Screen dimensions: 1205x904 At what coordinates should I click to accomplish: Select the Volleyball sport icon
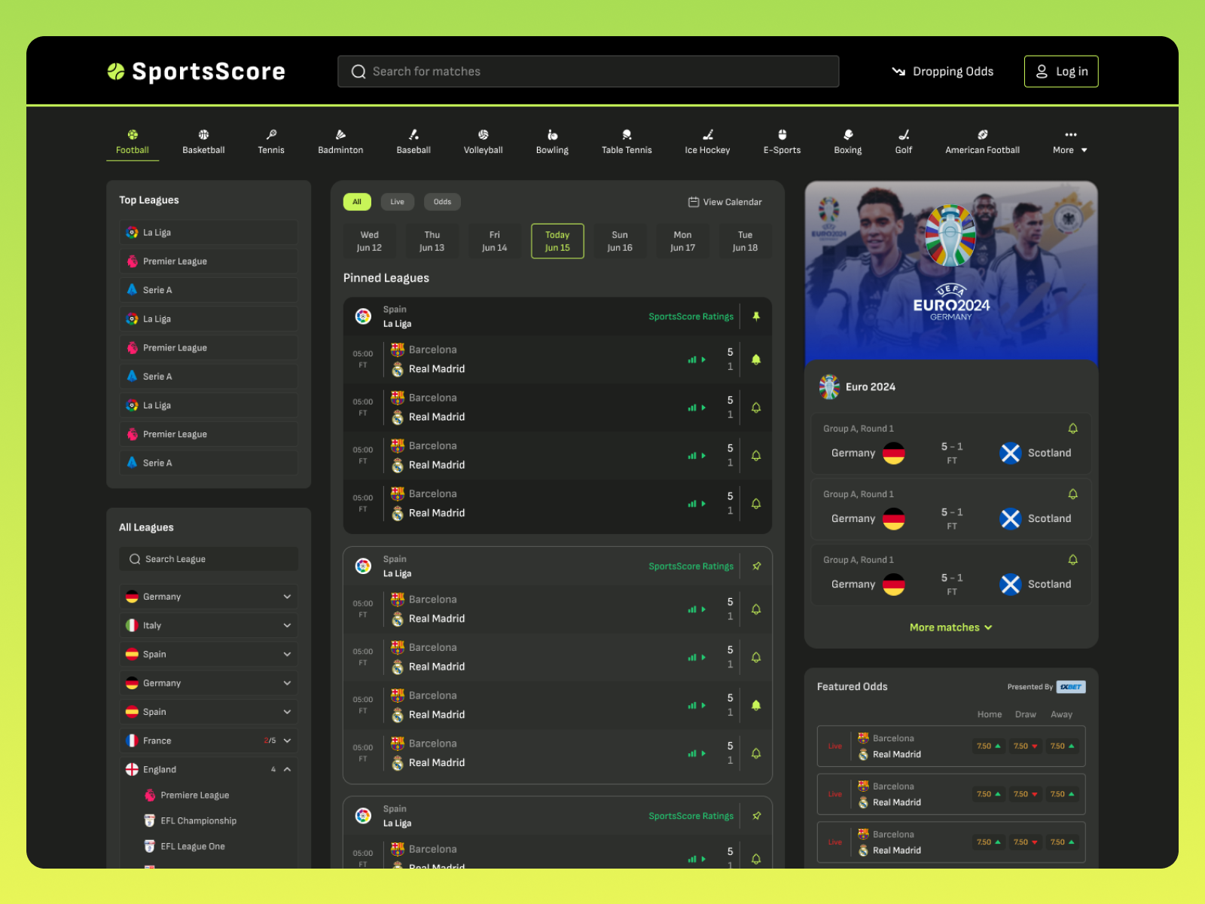[484, 135]
